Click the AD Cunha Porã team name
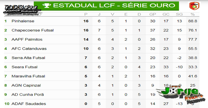The image size is (208, 108). (28, 95)
